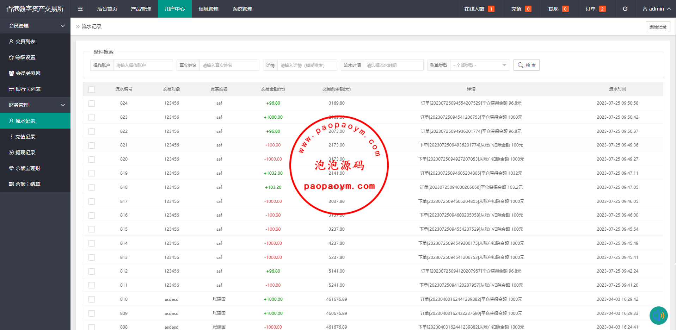Open 会员列表 via its person icon

[11, 42]
